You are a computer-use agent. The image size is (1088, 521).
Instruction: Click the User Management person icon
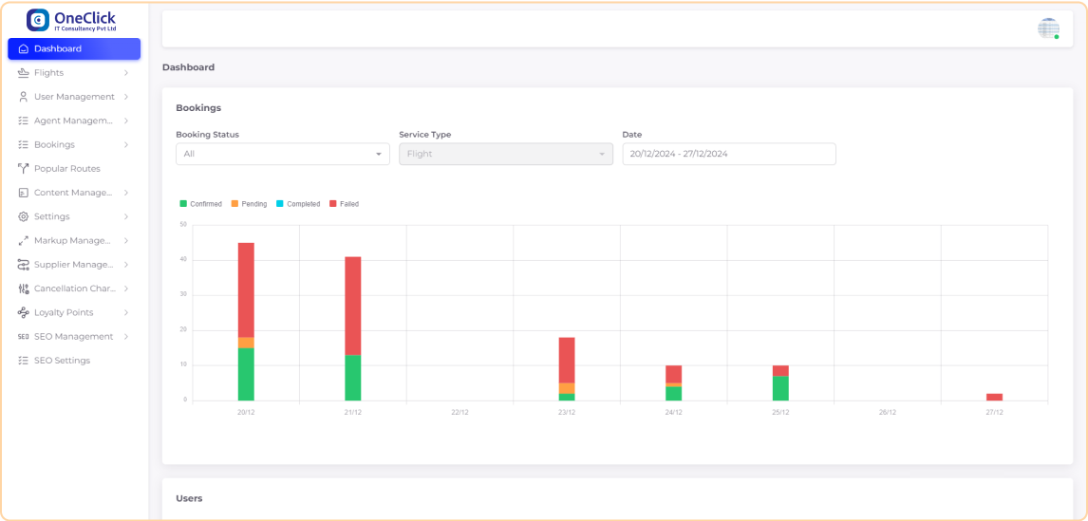[x=24, y=97]
